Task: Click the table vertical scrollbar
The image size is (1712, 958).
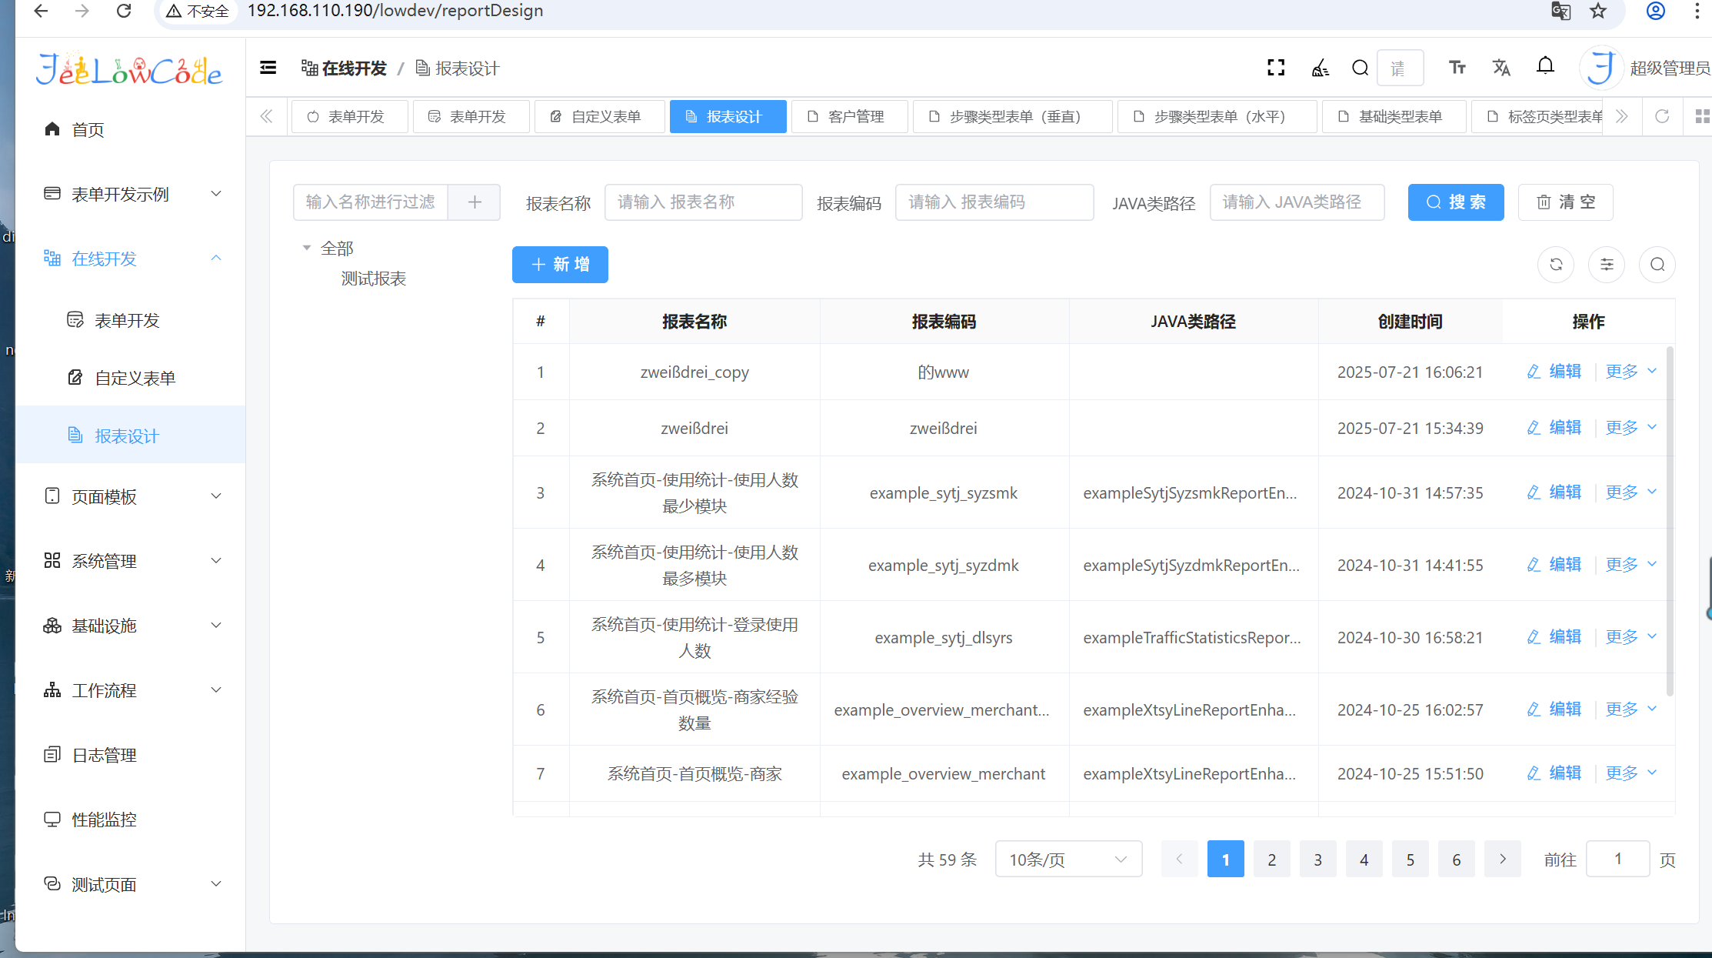Action: point(1670,521)
